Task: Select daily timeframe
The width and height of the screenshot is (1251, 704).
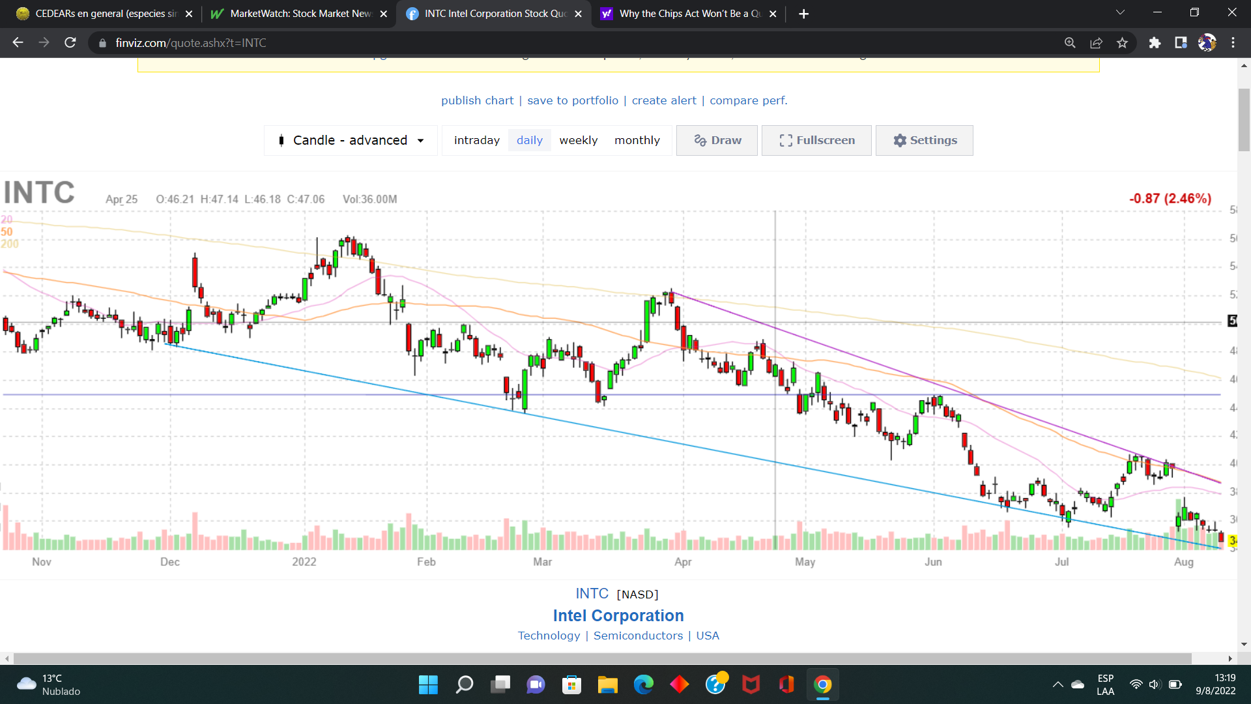Action: click(x=529, y=140)
